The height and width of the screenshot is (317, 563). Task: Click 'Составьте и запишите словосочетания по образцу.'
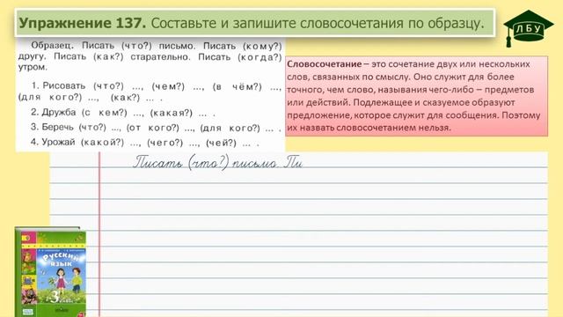tap(318, 24)
